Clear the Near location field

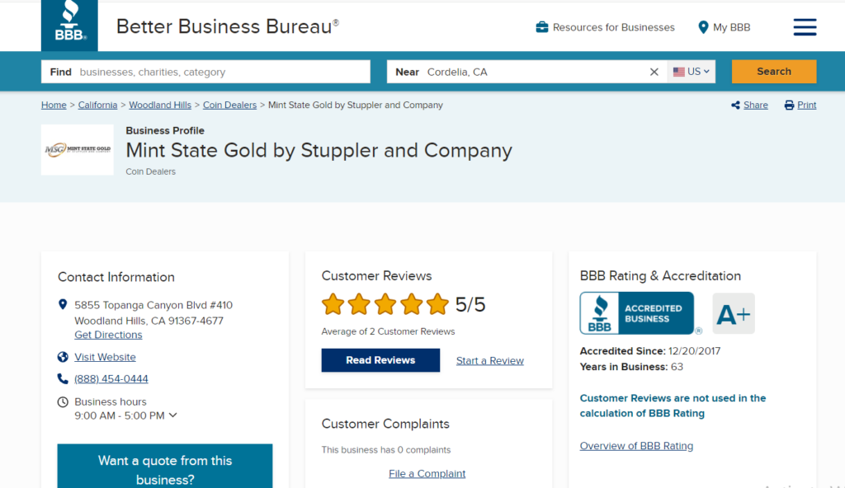[x=654, y=72]
